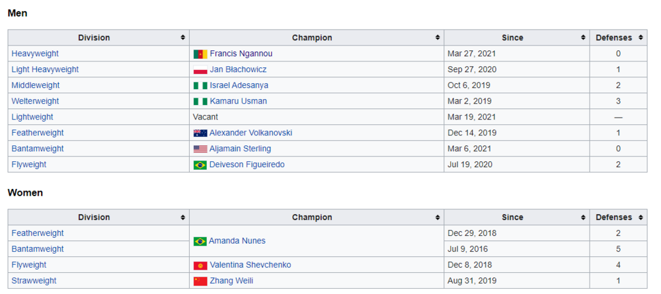This screenshot has height=294, width=661.
Task: Open the men's Flyweight division link
Action: click(29, 165)
